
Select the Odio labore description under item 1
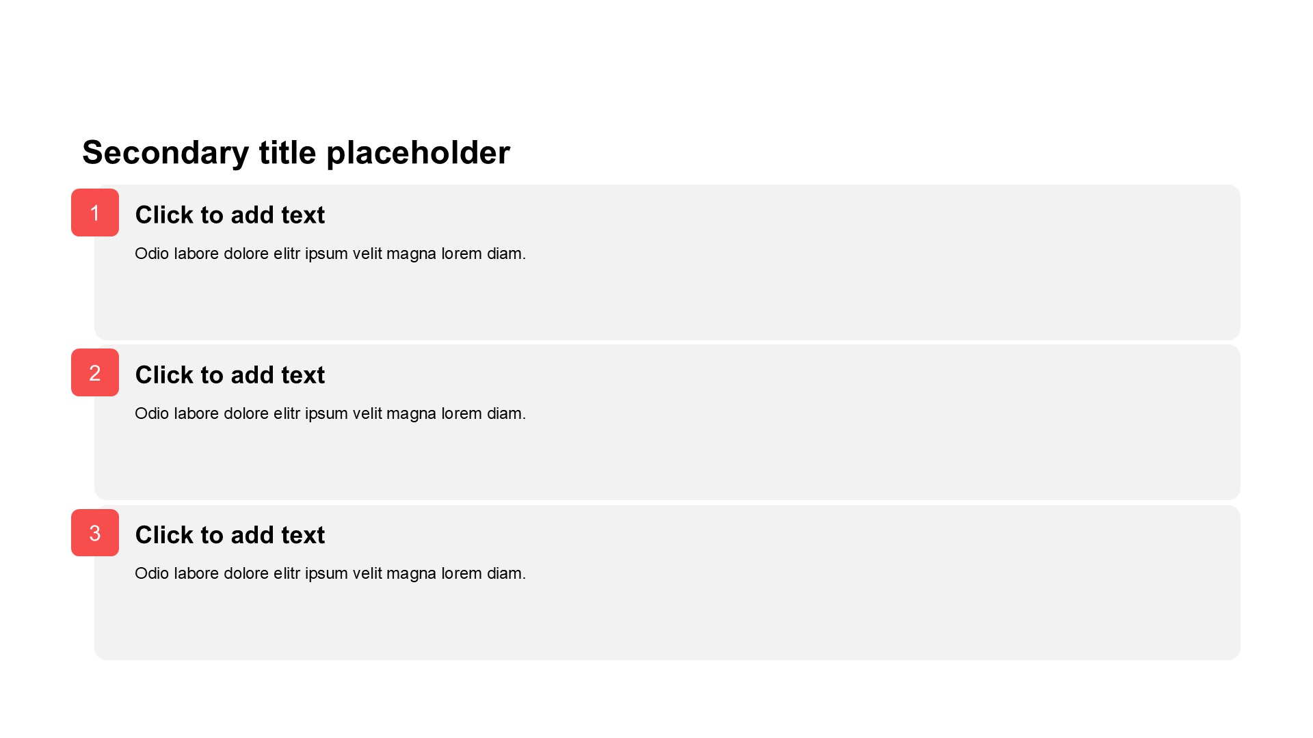[330, 254]
